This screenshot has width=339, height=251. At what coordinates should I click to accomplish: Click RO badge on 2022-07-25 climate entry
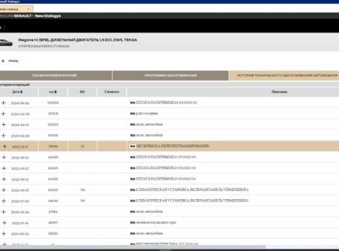132,201
